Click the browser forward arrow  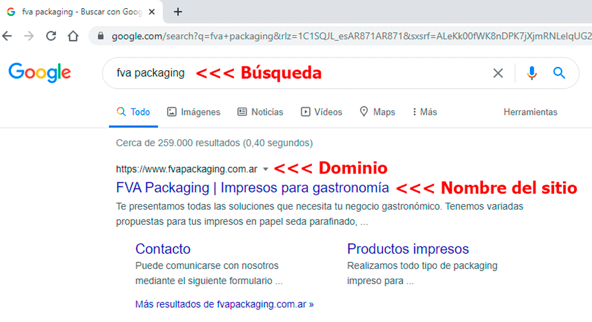(29, 36)
